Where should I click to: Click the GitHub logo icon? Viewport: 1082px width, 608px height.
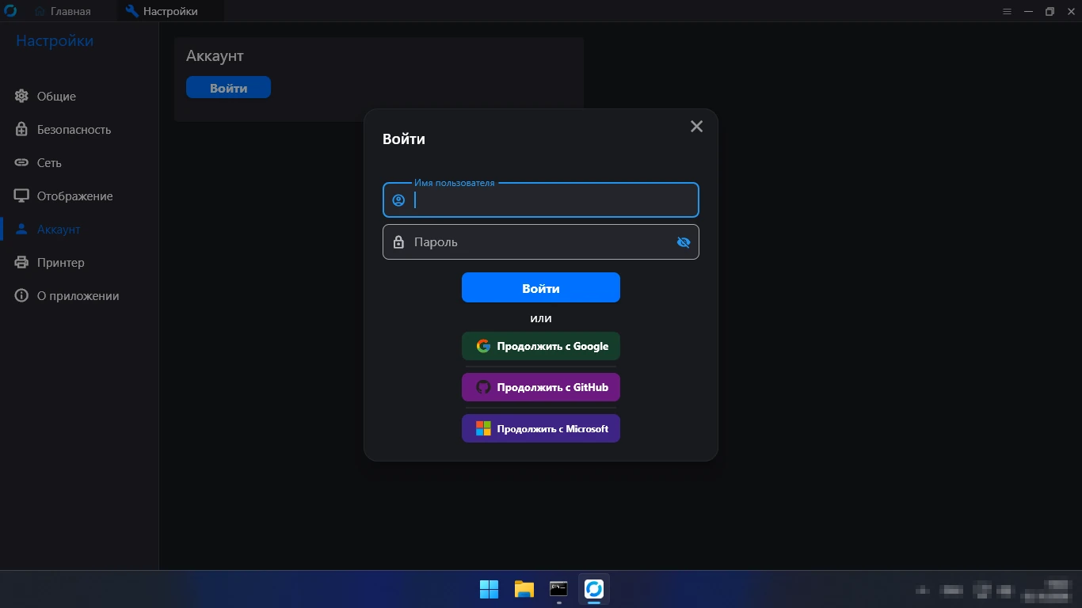point(483,387)
